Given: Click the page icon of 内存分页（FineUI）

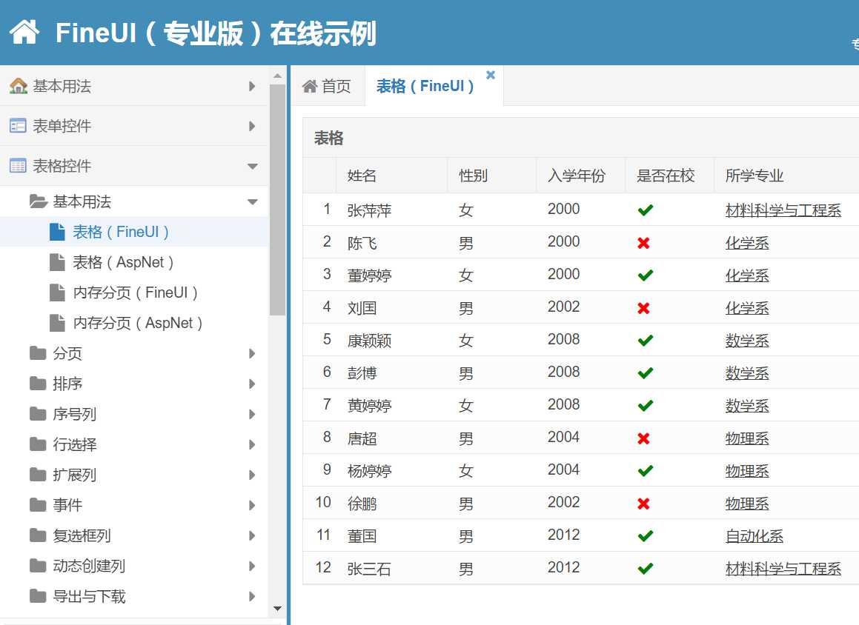Looking at the screenshot, I should pyautogui.click(x=57, y=293).
